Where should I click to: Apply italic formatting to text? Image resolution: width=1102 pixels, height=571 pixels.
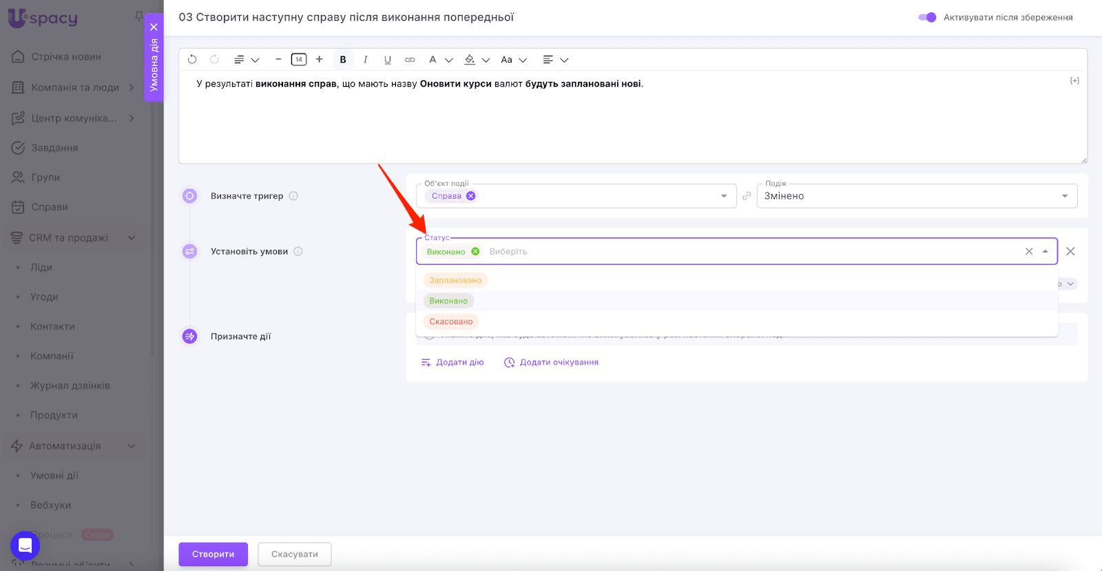[x=365, y=60]
